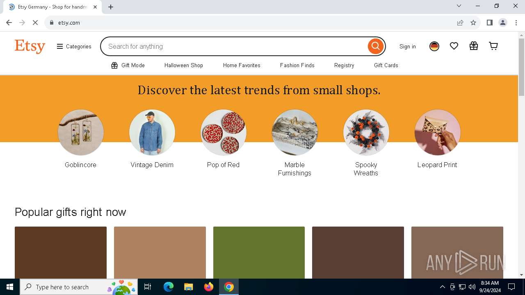Open the Marble Furnishings trend image

(x=295, y=132)
